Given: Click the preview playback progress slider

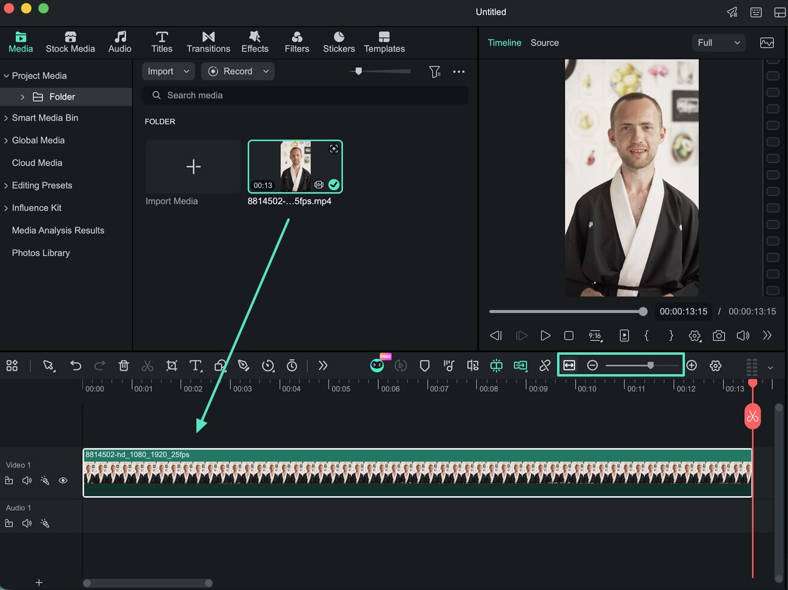Looking at the screenshot, I should [569, 312].
